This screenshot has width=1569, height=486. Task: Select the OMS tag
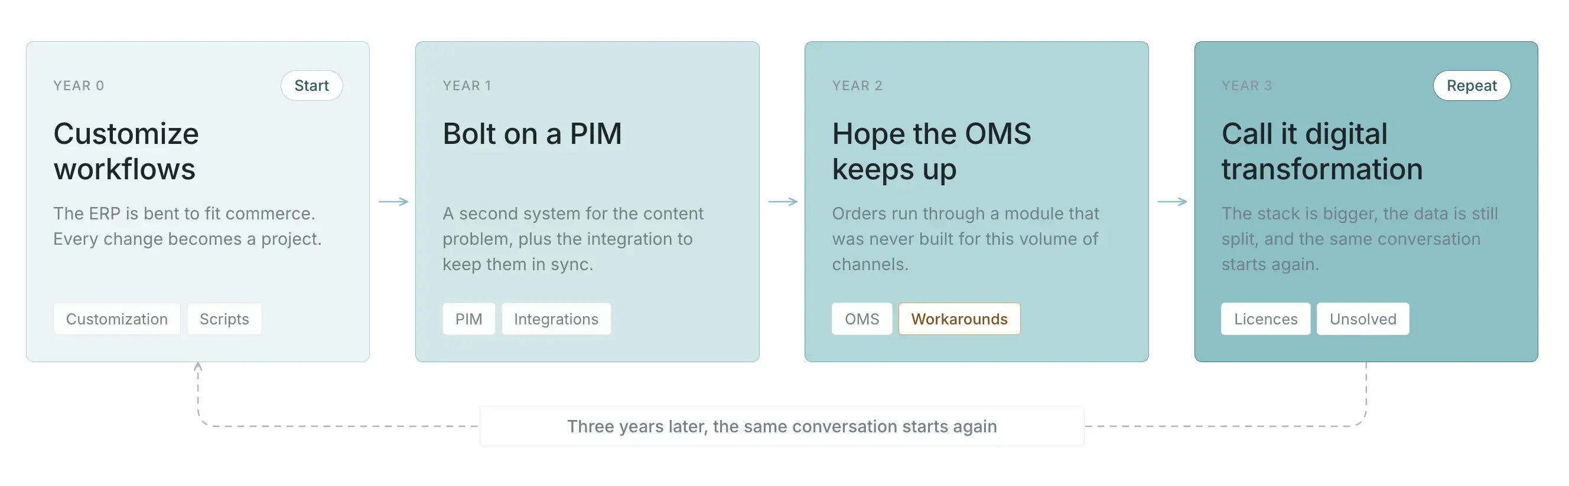862,318
